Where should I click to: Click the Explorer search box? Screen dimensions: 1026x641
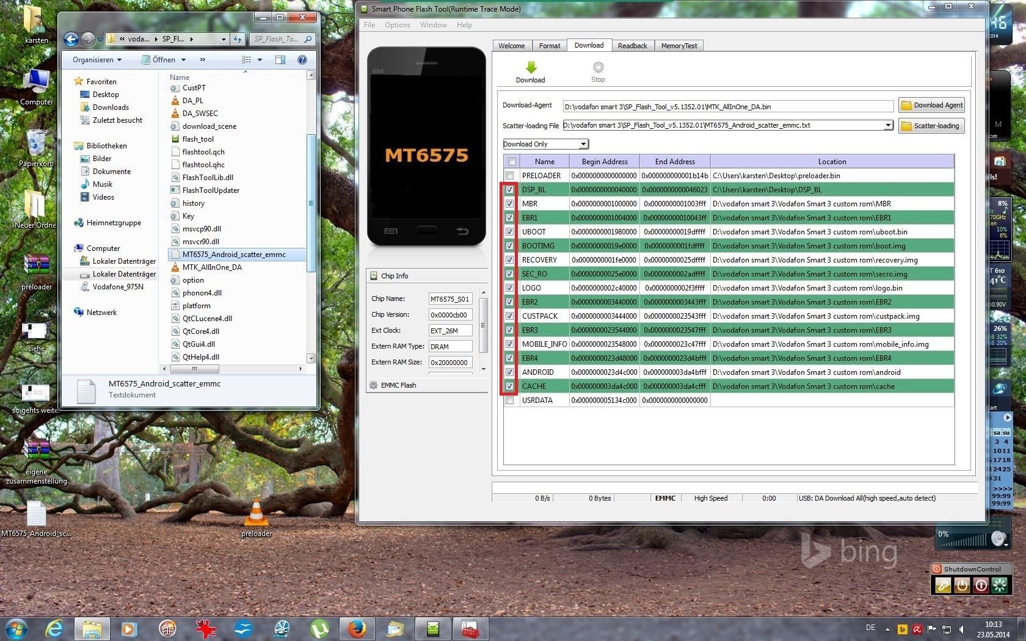coord(282,39)
